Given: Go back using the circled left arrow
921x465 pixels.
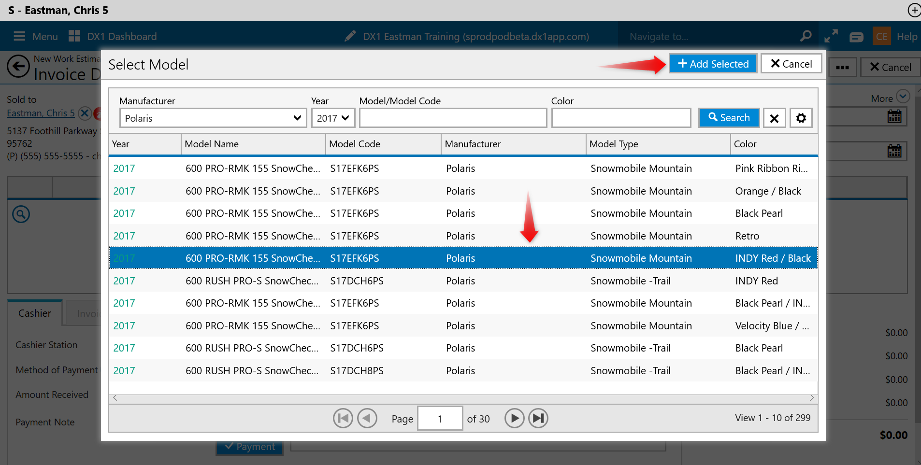Looking at the screenshot, I should [x=18, y=67].
